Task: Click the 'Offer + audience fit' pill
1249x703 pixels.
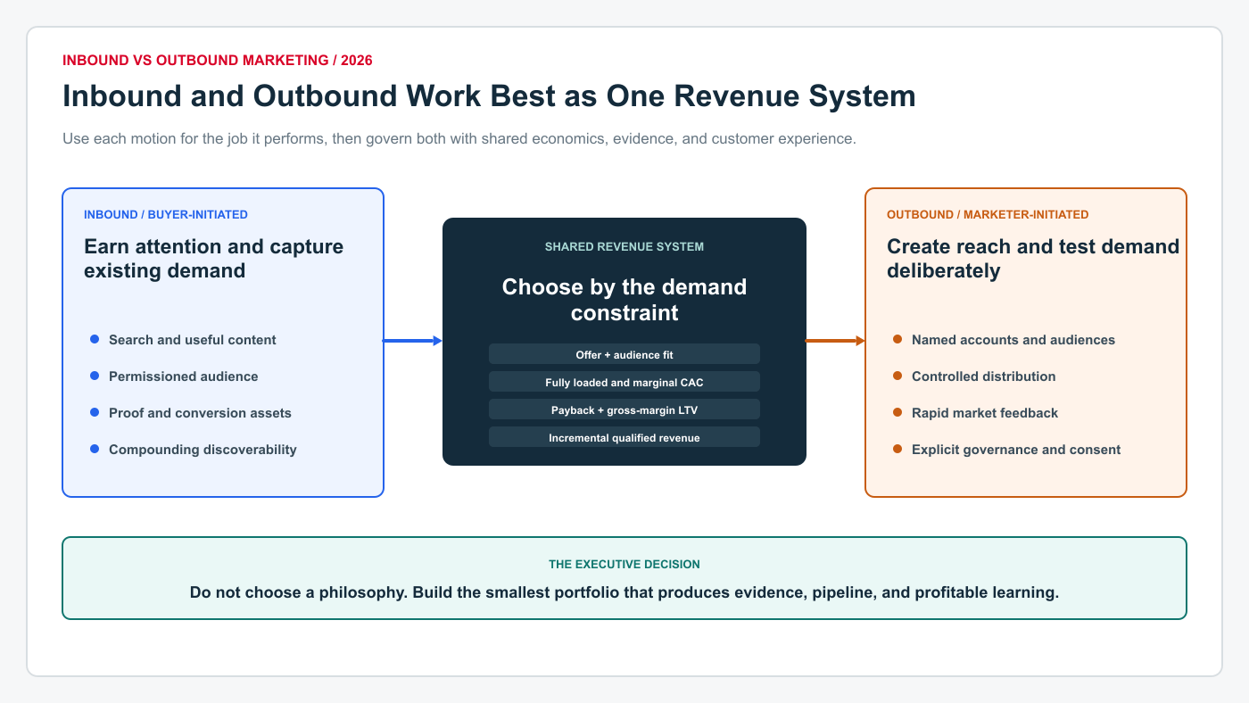Action: [x=624, y=354]
